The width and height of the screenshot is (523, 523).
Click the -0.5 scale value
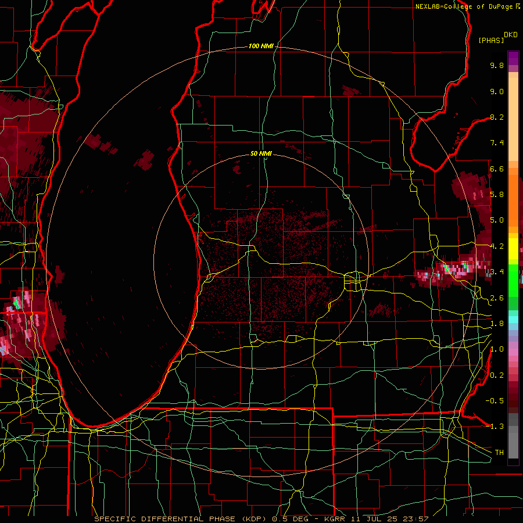point(495,401)
